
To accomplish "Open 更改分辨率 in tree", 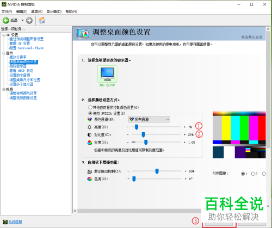I will click(x=18, y=57).
